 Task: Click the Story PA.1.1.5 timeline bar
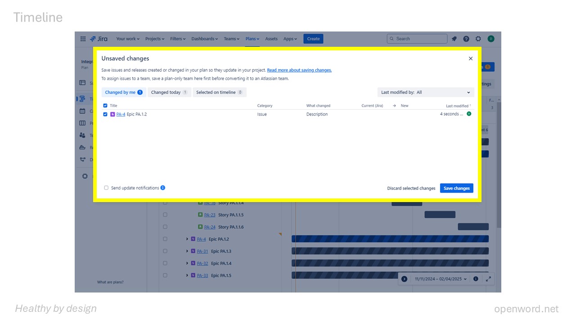[440, 215]
